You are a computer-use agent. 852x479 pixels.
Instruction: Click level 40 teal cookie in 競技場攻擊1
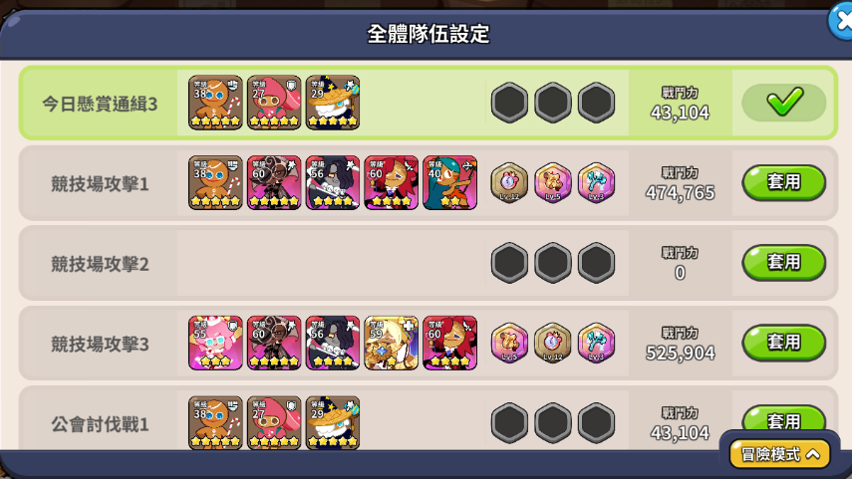[449, 183]
